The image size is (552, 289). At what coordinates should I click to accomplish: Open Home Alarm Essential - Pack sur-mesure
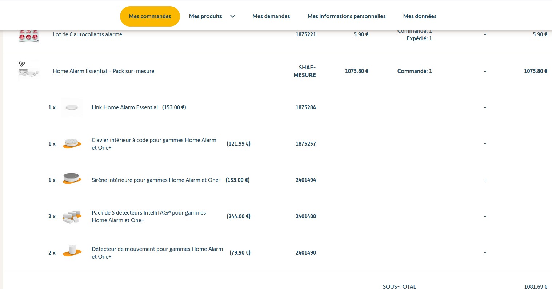pyautogui.click(x=103, y=71)
